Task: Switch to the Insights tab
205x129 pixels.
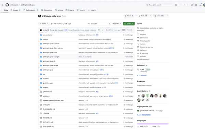Action: tap(92, 10)
